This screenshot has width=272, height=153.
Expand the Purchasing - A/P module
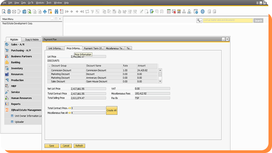23,50
